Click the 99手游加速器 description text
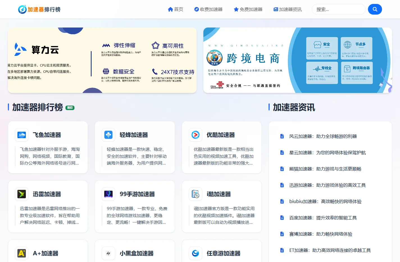400x262 pixels. pos(137,215)
